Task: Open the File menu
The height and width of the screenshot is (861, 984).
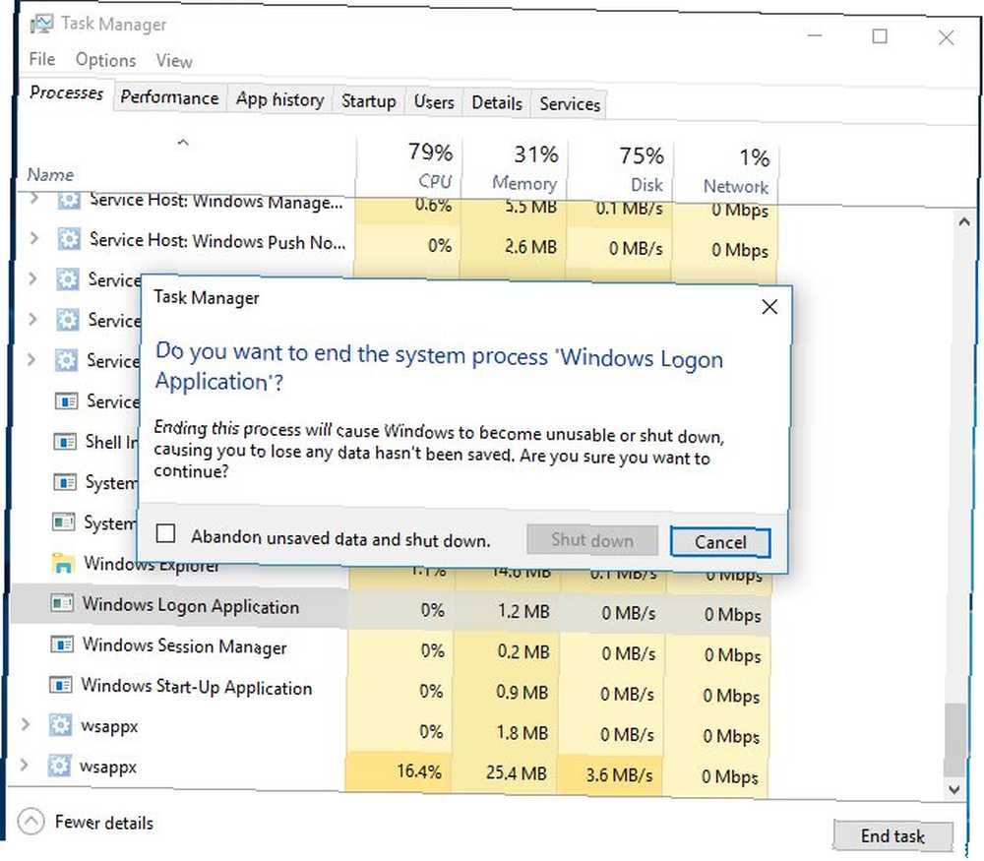Action: tap(42, 59)
